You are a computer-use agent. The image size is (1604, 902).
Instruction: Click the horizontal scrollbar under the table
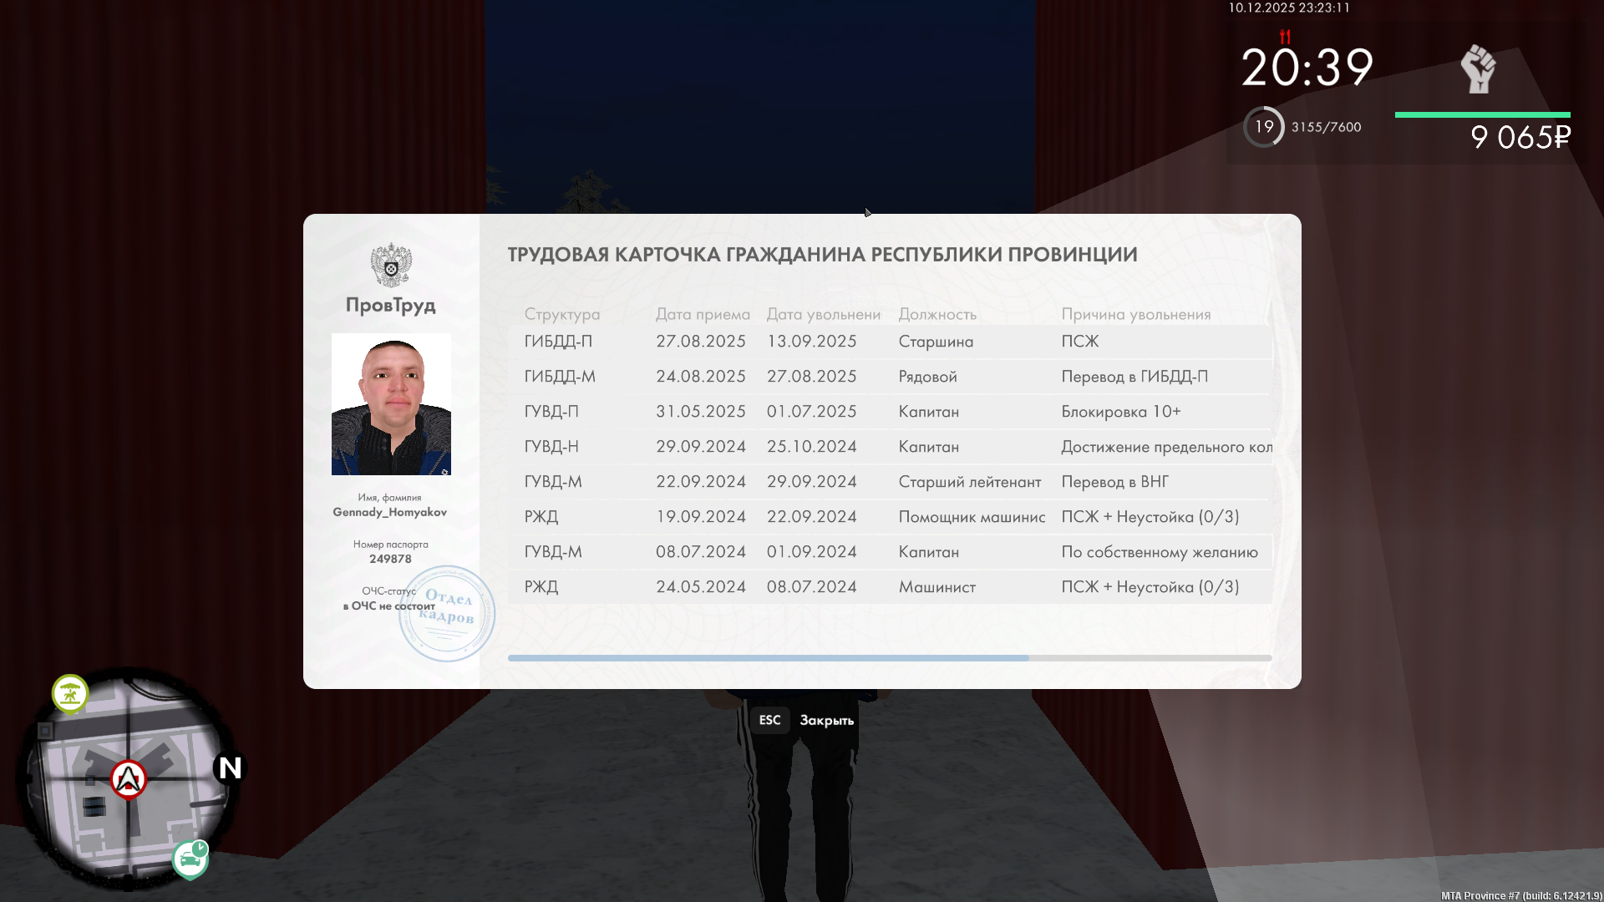(x=768, y=658)
